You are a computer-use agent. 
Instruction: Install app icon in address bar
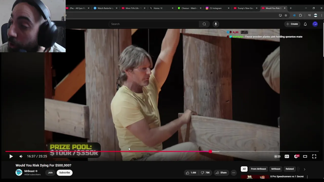coord(280,15)
